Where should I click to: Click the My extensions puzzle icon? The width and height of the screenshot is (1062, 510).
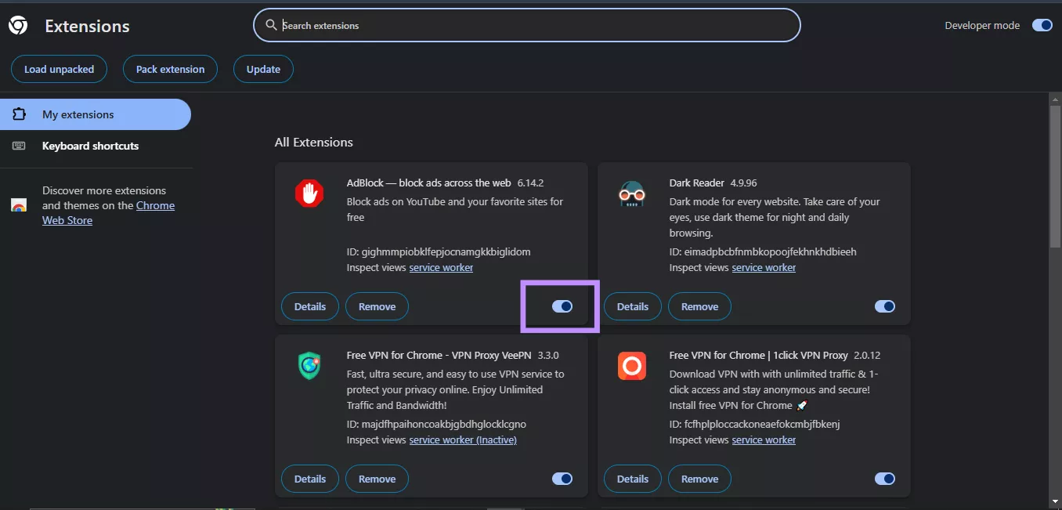(x=19, y=114)
